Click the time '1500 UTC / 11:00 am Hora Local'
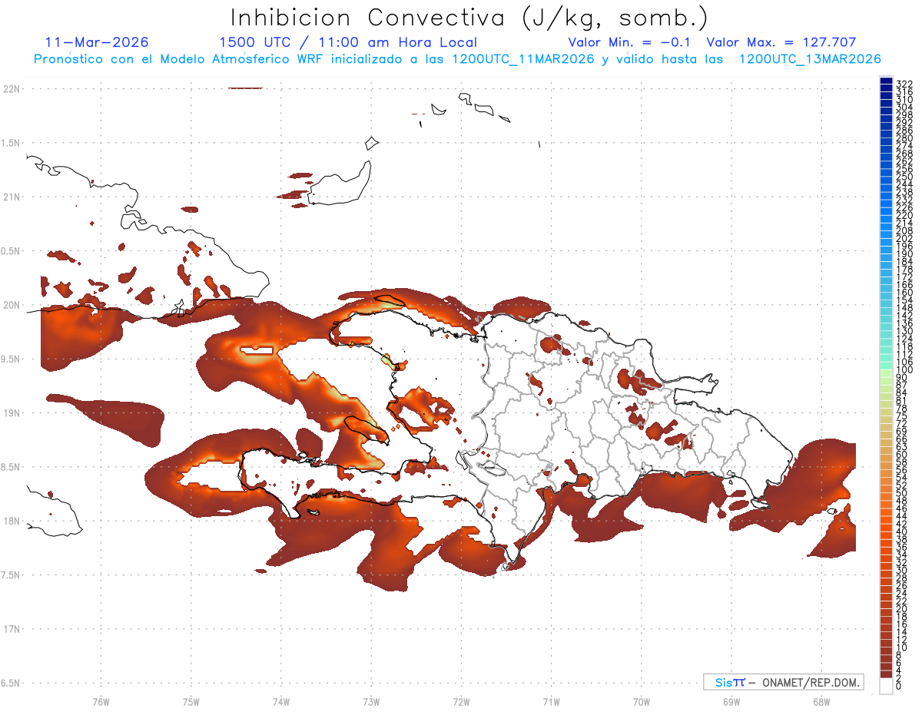922x712 pixels. [x=348, y=42]
